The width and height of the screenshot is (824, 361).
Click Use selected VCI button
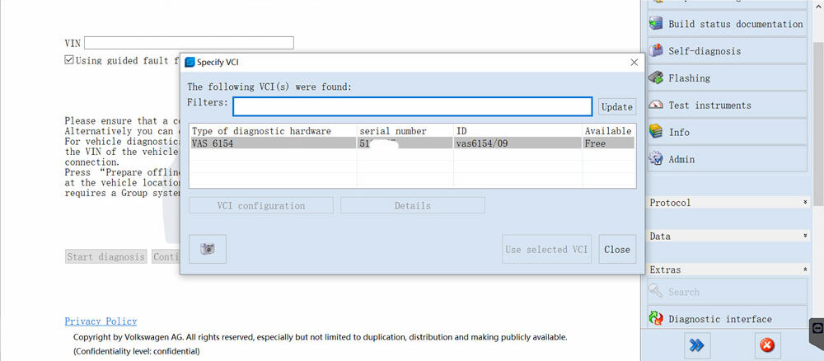click(x=546, y=250)
